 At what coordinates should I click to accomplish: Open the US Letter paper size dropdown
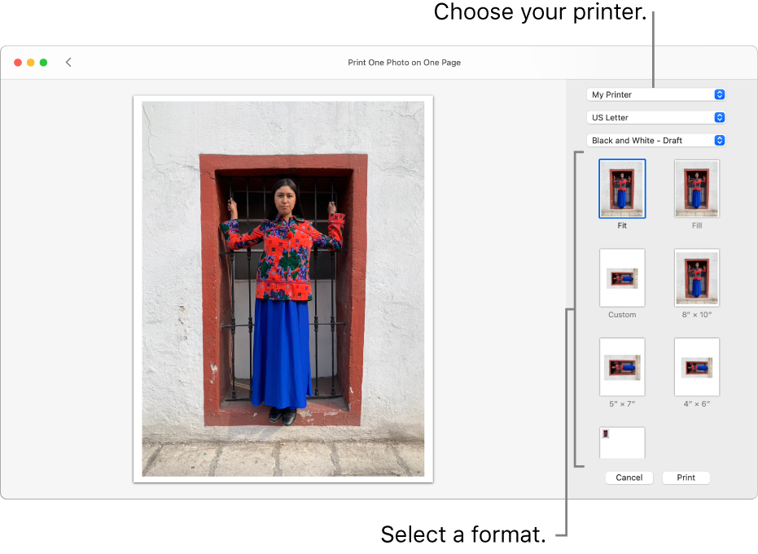[655, 117]
